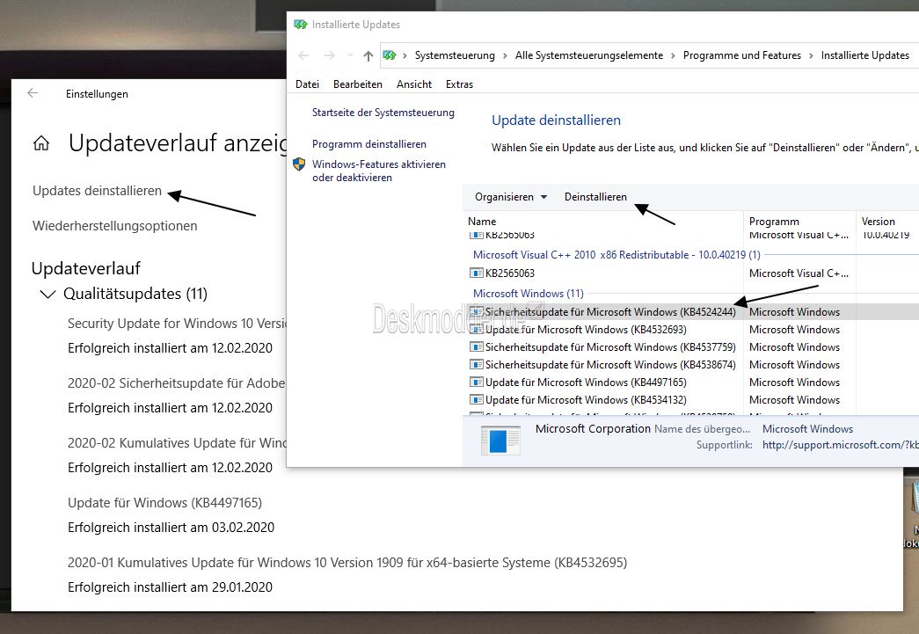The width and height of the screenshot is (919, 634).
Task: Open the Startseite der Systemsteuerung link
Action: coord(383,113)
